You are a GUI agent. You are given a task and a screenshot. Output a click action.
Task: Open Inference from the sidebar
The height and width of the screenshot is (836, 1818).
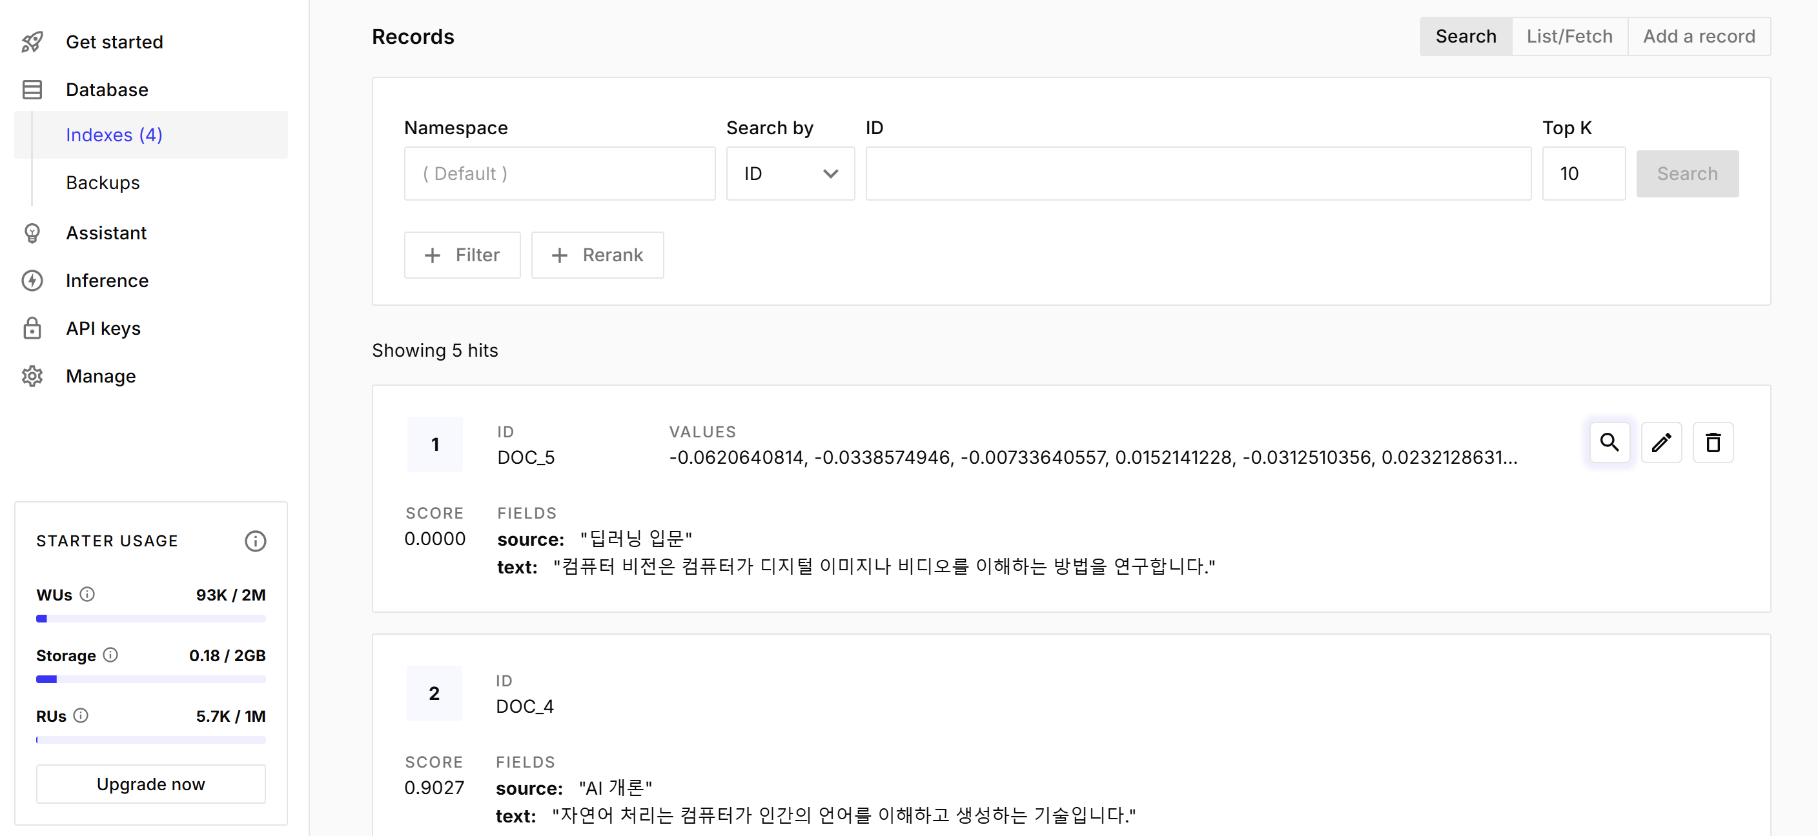point(107,281)
